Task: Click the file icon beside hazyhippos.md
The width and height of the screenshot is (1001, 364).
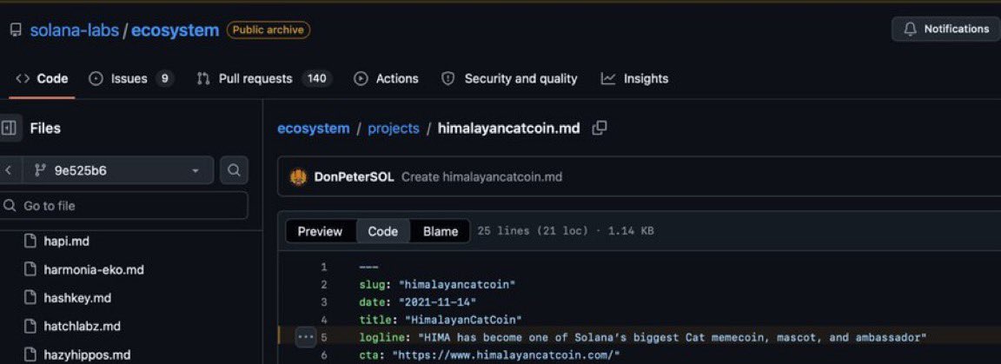Action: tap(30, 354)
